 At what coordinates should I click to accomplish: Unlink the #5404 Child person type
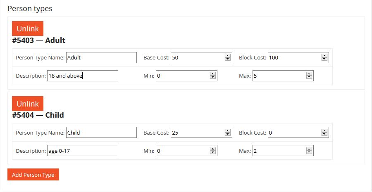28,104
